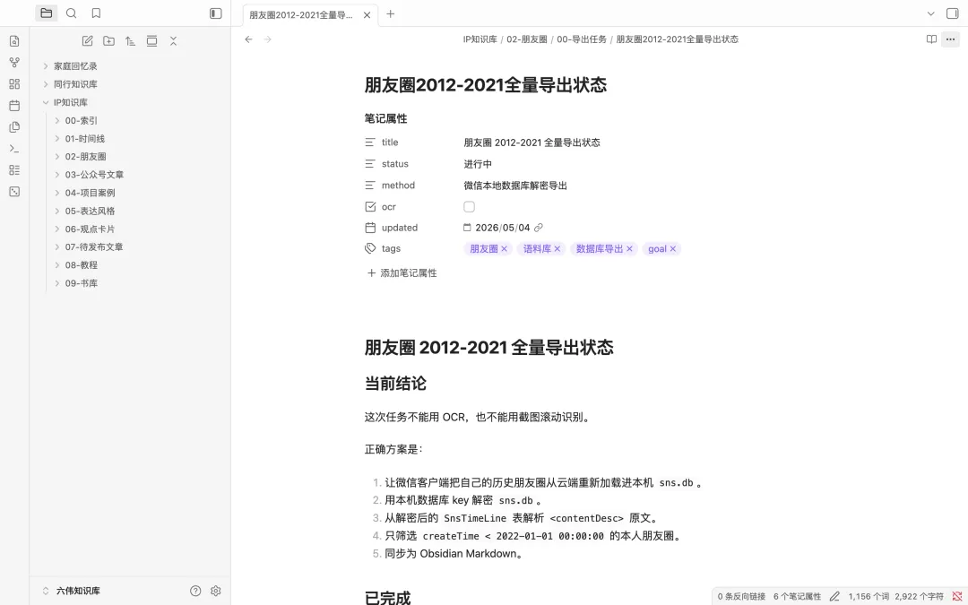Toggle the ocr property checkbox
This screenshot has width=968, height=605.
pyautogui.click(x=469, y=207)
